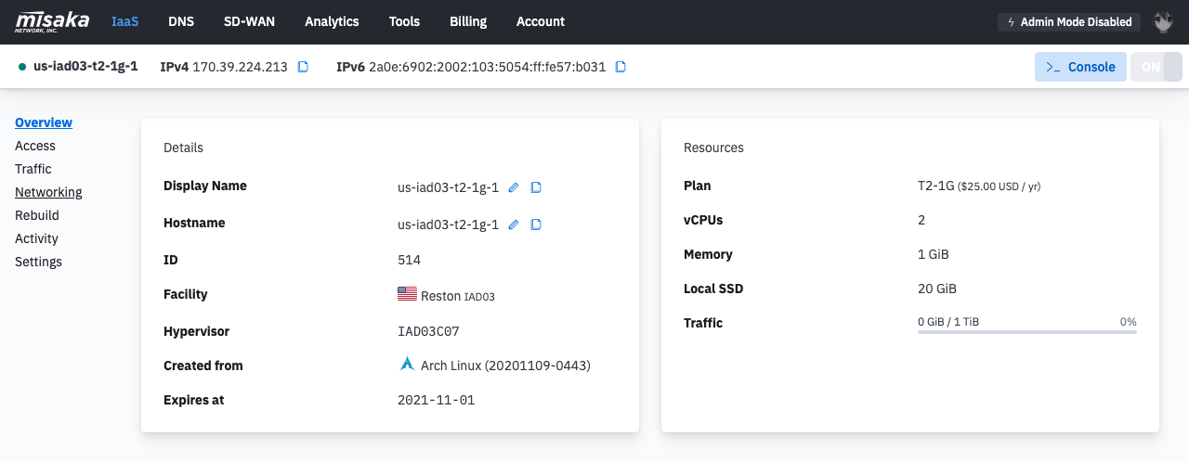Click the hypervisor value IAD03C07
The height and width of the screenshot is (462, 1189).
428,331
